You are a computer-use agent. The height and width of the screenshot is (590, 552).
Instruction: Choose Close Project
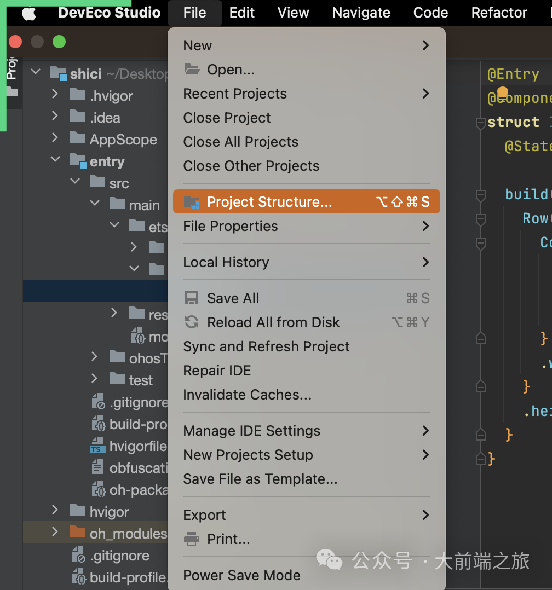(227, 118)
